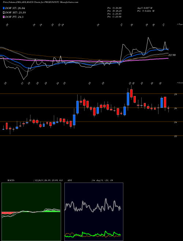Select the 'DOW ST: 26.04' legend label
The width and height of the screenshot is (183, 241).
click(15, 8)
